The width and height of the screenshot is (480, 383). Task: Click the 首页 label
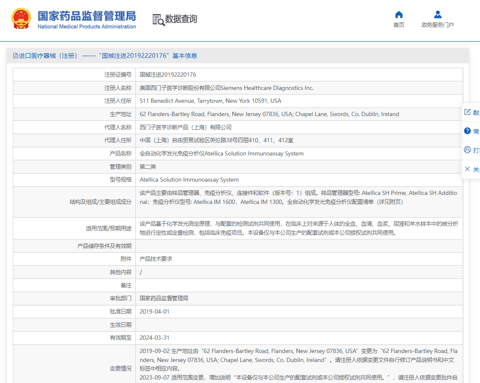399,25
